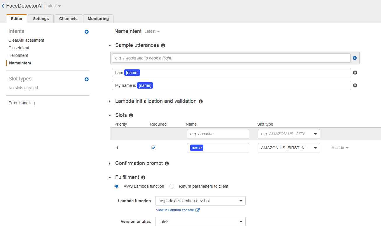Open the Sample utterances info tooltip
This screenshot has width=381, height=232.
(x=163, y=45)
